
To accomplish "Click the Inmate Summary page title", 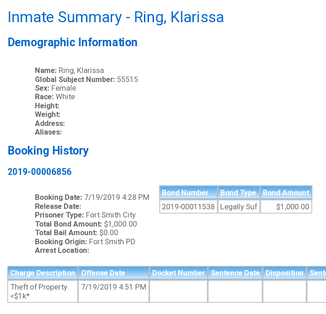I will coord(115,17).
